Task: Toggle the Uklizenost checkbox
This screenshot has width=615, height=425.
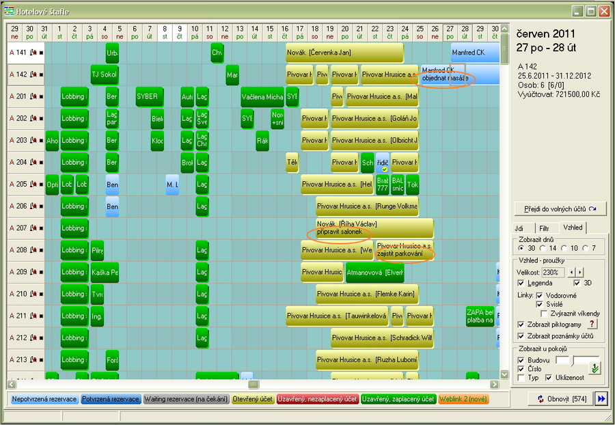Action: [548, 378]
